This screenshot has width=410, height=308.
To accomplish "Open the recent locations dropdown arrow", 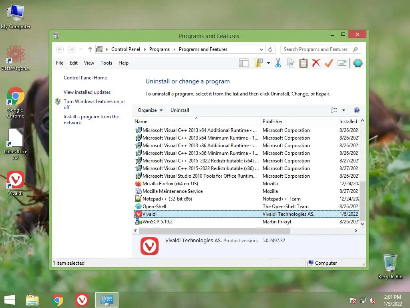I will point(81,49).
